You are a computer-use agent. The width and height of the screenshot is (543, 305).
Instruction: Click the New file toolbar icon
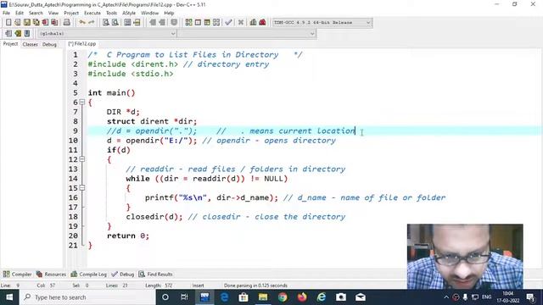[x=8, y=23]
